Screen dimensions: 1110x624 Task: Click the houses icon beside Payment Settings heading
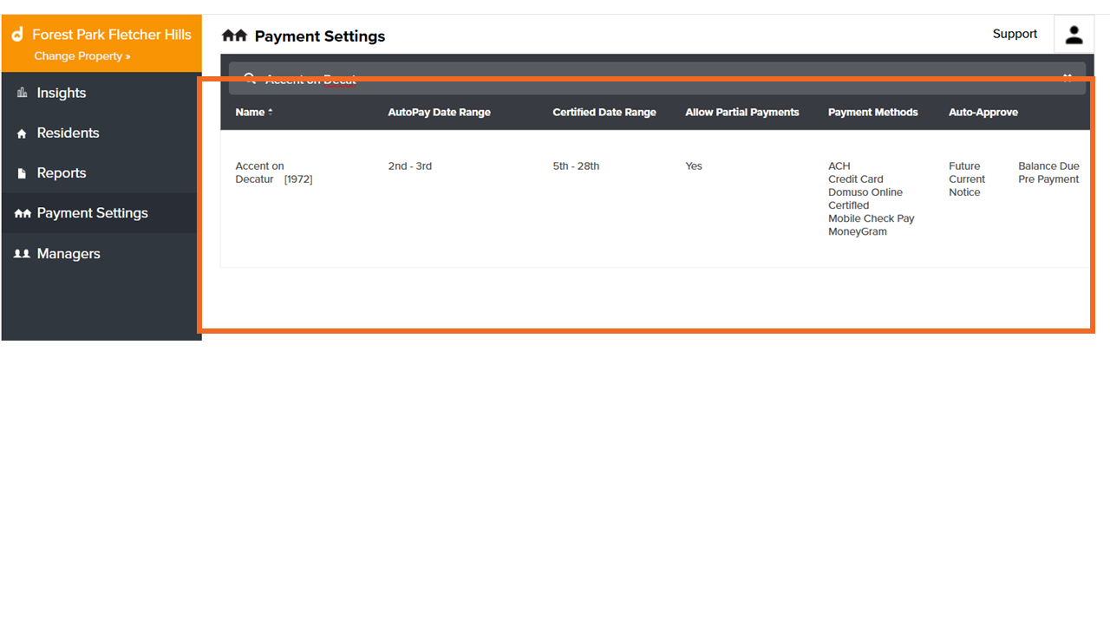tap(232, 36)
